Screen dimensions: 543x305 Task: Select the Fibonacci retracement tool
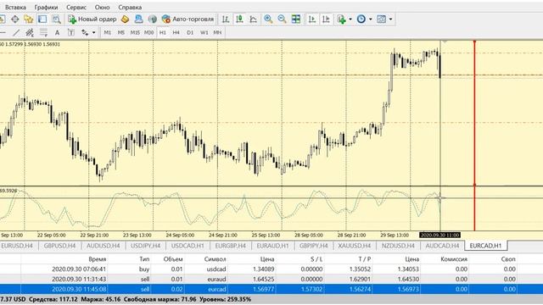coord(43,32)
